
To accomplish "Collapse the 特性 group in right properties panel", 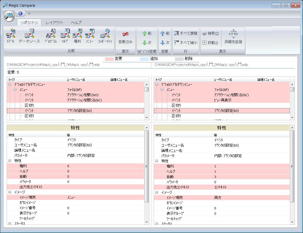I will click(157, 161).
